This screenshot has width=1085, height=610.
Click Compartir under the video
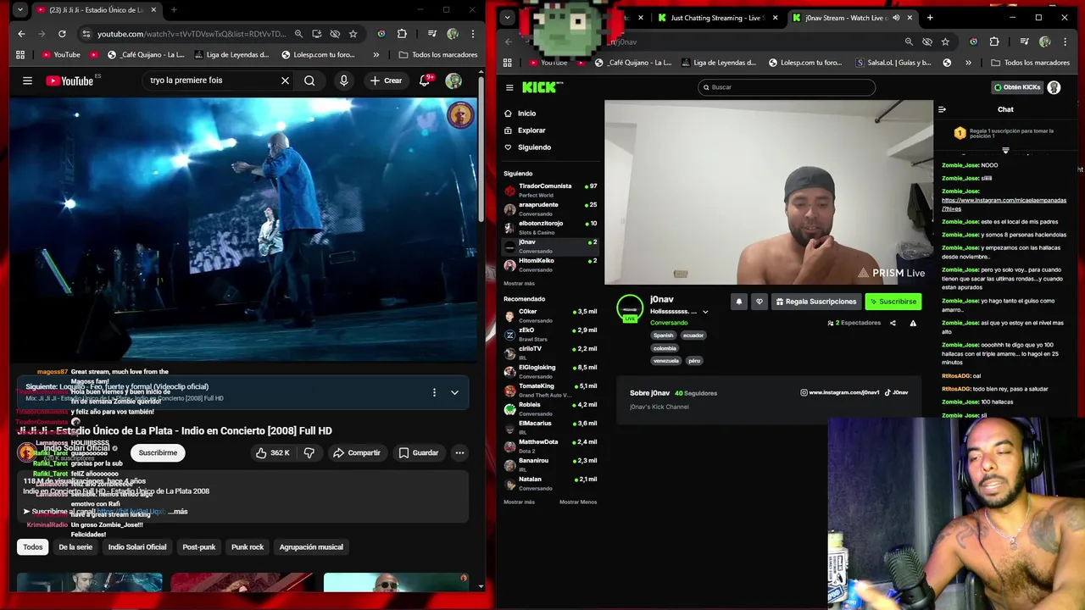pos(356,452)
